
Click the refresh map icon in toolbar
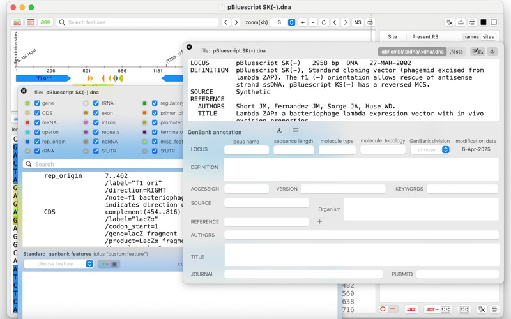(x=324, y=22)
